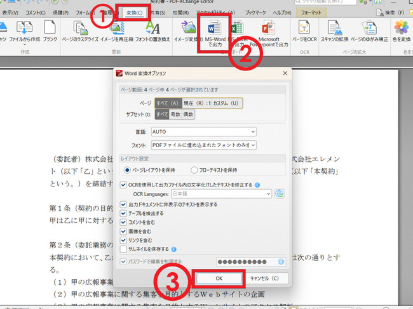The image size is (413, 309).
Task: Toggle コメントを含む checkbox
Action: [123, 222]
